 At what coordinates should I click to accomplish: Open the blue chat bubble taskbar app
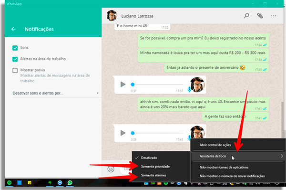60,182
